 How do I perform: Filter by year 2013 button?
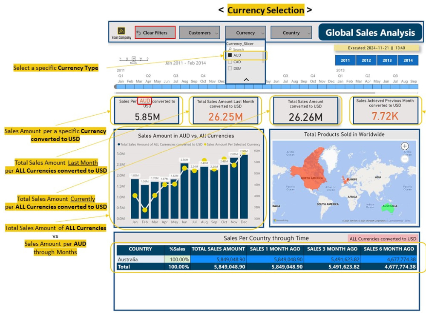pos(387,60)
